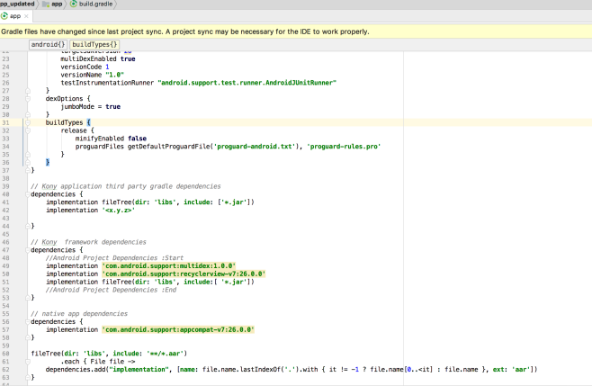This screenshot has height=386, width=592.
Task: Click the native app dependencies comment
Action: [79, 314]
